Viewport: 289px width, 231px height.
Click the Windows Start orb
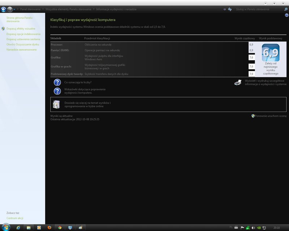coord(6,227)
